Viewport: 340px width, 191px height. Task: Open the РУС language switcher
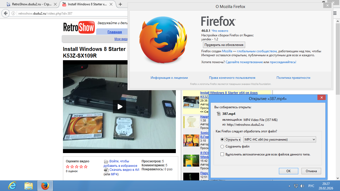click(x=311, y=186)
